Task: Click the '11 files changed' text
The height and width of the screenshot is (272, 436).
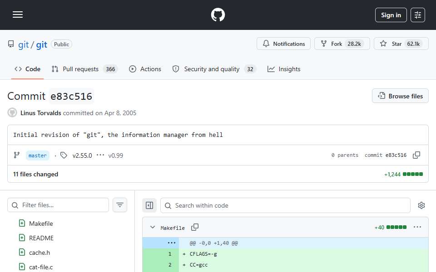Action: pyautogui.click(x=35, y=174)
